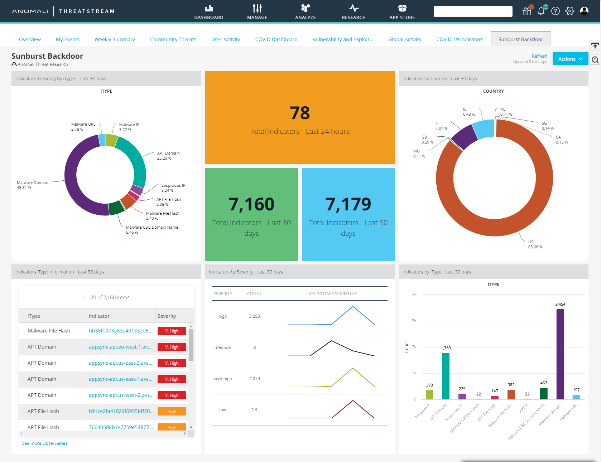Image resolution: width=601 pixels, height=462 pixels.
Task: Click the FI purple country donut segment
Action: pyautogui.click(x=465, y=136)
